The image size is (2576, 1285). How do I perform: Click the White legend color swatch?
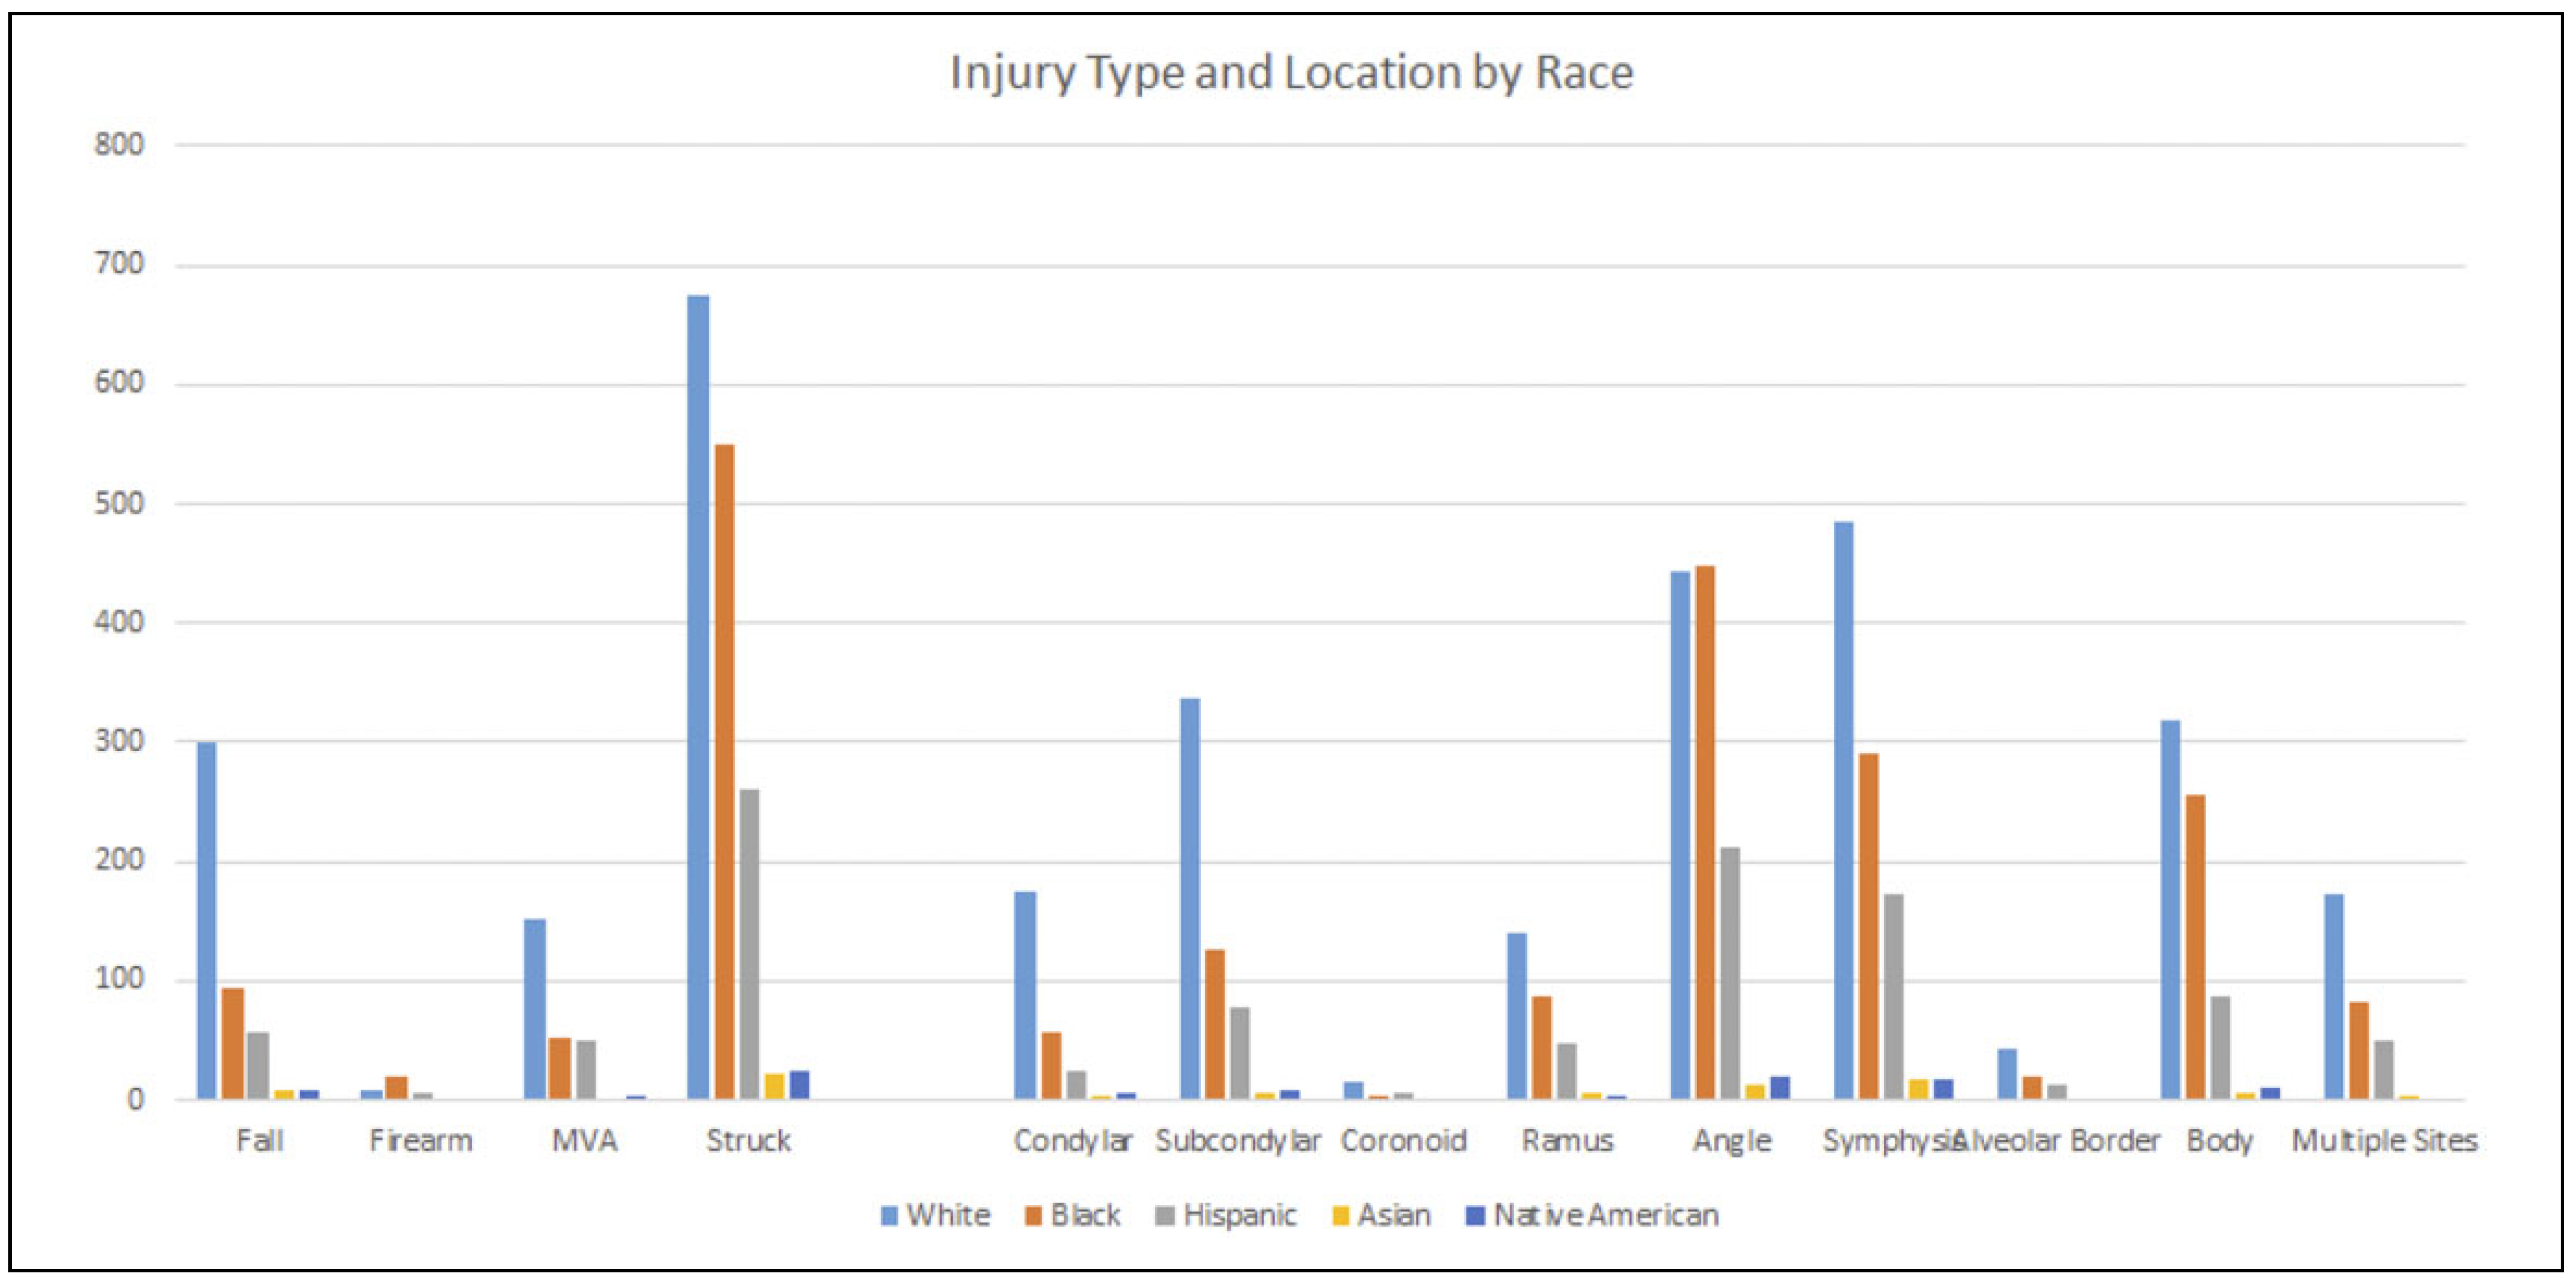(889, 1216)
